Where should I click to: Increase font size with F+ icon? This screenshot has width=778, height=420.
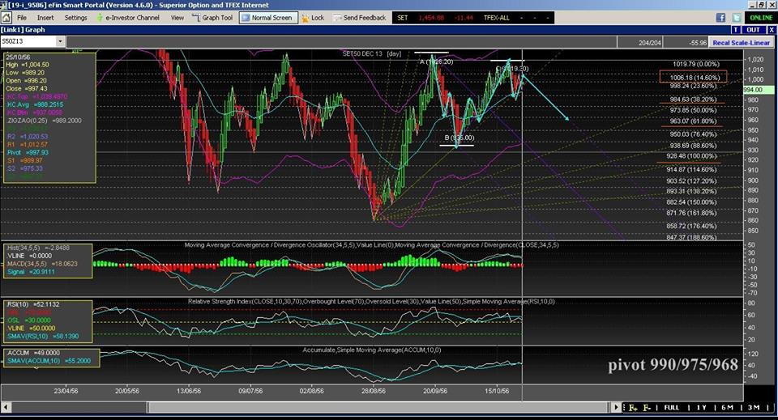(x=633, y=407)
